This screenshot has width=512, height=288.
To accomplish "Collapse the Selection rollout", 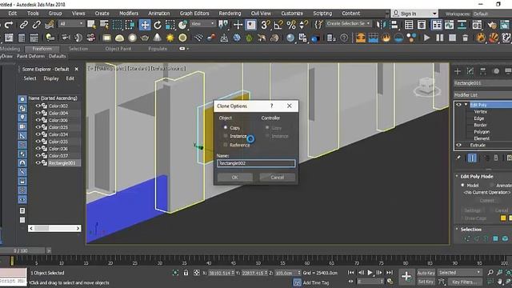I will (457, 229).
